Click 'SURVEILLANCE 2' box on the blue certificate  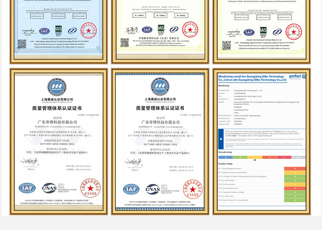coord(59,16)
